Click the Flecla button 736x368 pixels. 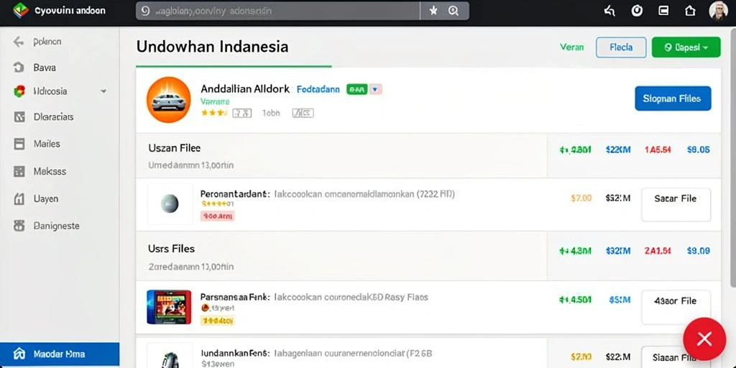(621, 47)
